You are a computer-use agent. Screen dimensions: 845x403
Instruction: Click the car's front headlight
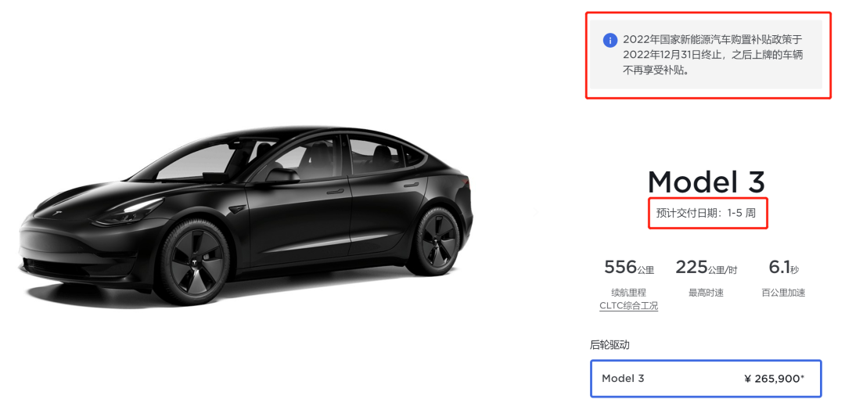[x=128, y=211]
